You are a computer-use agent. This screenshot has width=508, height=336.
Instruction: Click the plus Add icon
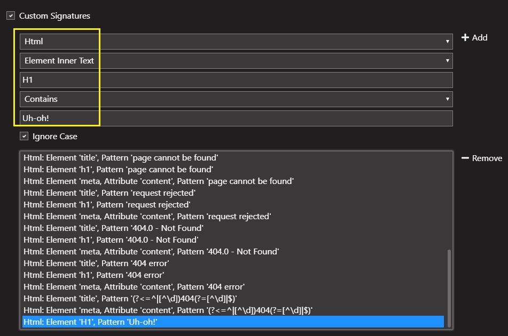[465, 37]
